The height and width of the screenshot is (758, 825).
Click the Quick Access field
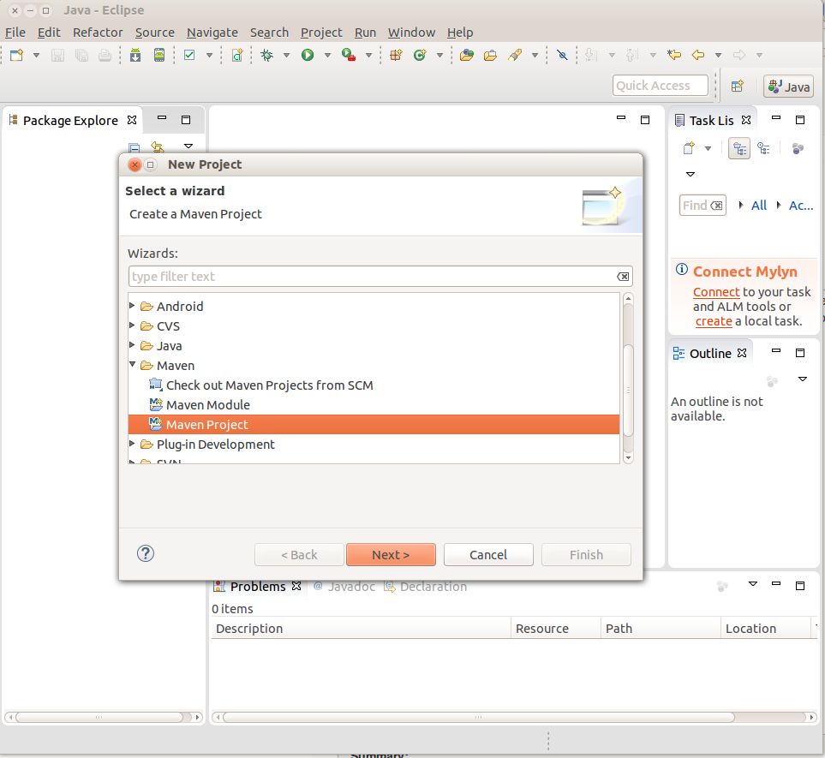(660, 85)
